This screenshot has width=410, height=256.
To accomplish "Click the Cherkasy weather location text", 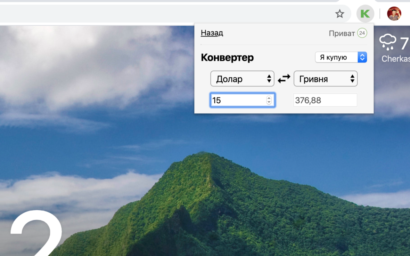I will click(396, 59).
